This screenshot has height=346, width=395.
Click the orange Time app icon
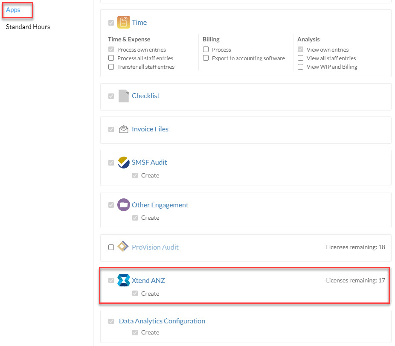(123, 22)
